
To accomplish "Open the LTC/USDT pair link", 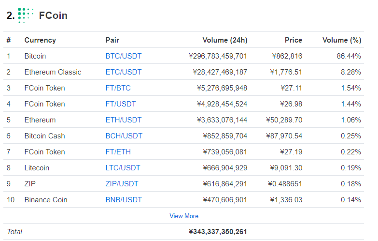I will [x=123, y=168].
